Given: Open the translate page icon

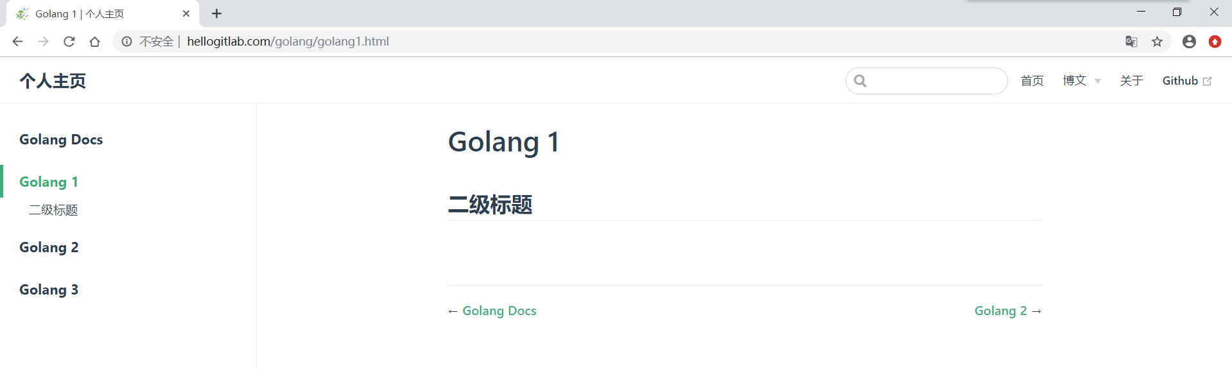Looking at the screenshot, I should tap(1131, 42).
